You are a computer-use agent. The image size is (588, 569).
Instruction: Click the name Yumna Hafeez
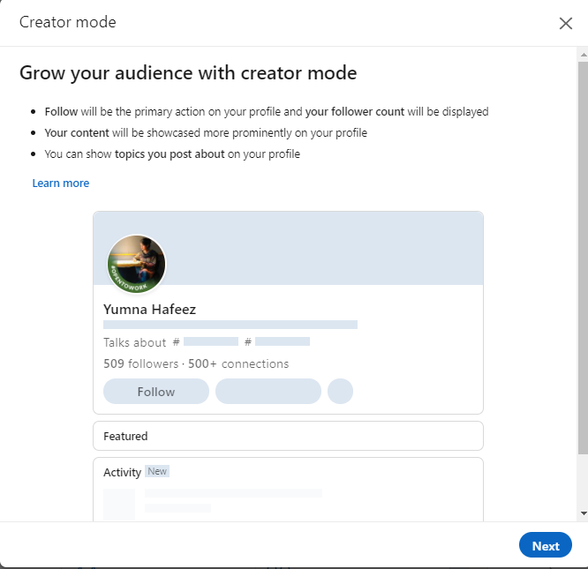point(149,310)
